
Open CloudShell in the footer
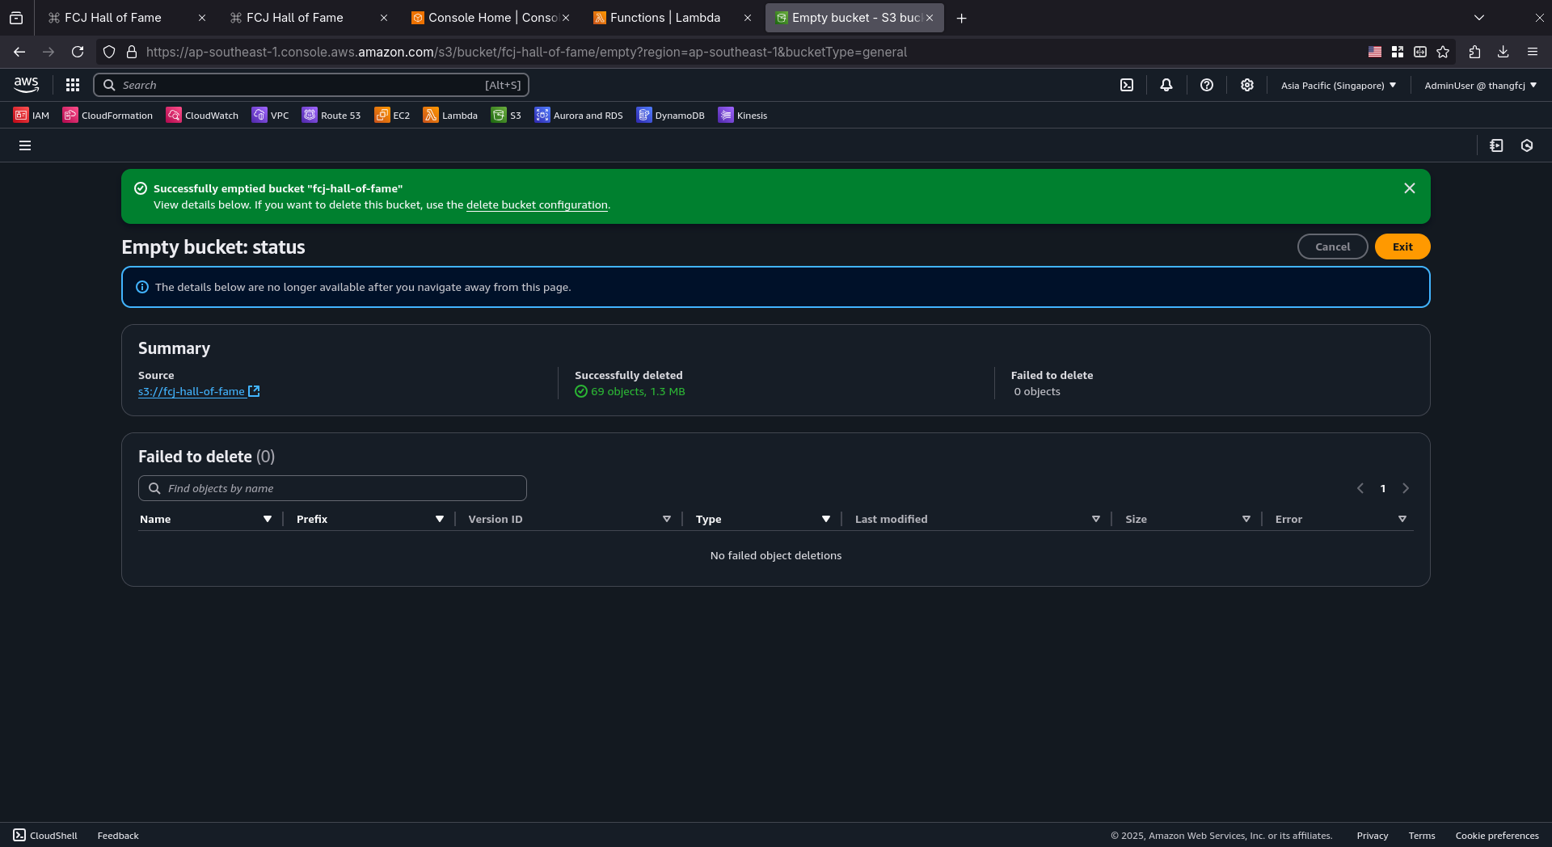[x=45, y=835]
